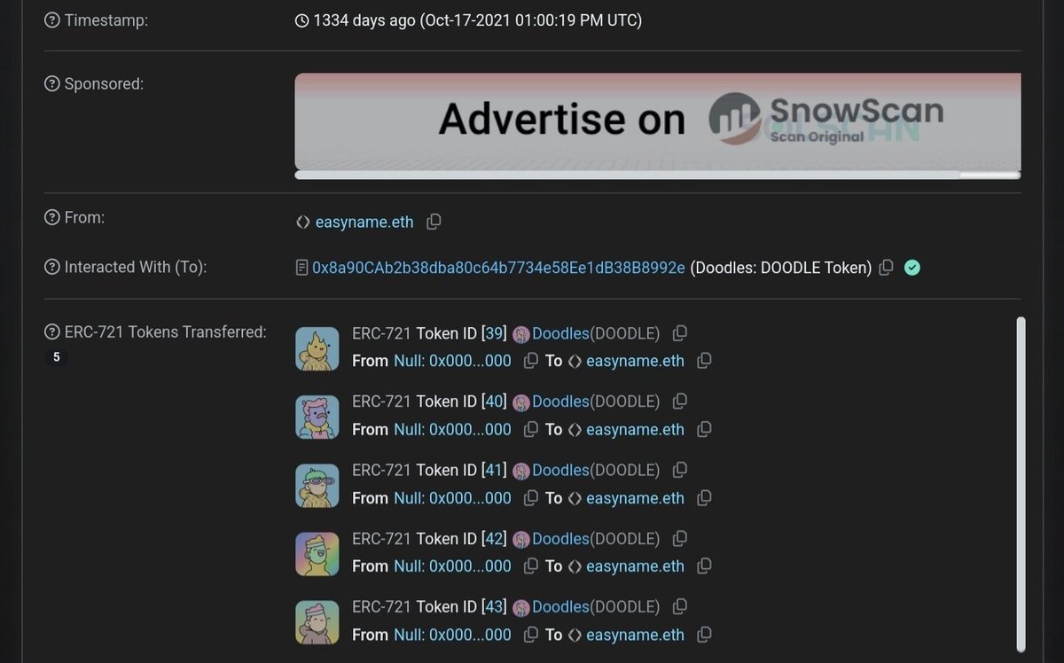
Task: Open Doodle #40 NFT thumbnail
Action: click(x=317, y=417)
